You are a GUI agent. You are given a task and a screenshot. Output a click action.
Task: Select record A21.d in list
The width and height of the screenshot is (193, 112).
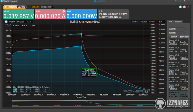point(178,87)
